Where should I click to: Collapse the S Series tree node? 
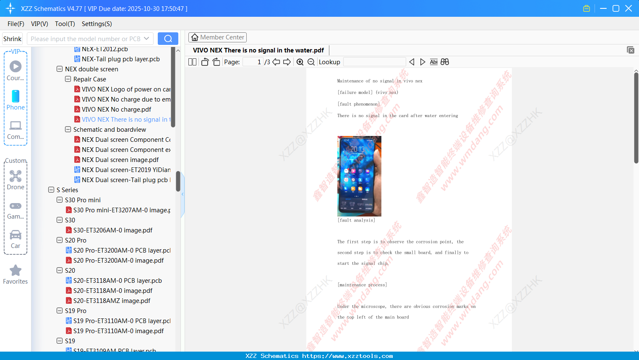click(x=51, y=190)
